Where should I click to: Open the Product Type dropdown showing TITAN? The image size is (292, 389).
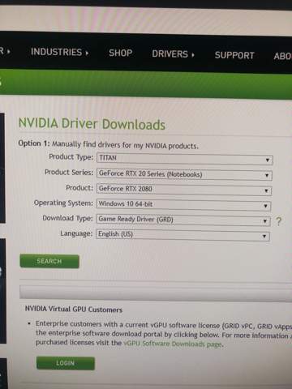pos(185,159)
